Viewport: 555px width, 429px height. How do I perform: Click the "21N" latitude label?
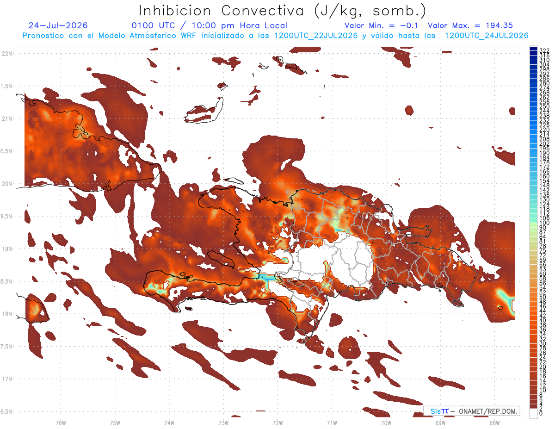pos(6,118)
